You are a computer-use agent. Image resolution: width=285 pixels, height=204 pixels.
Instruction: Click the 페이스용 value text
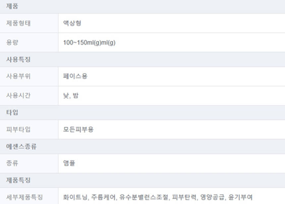click(x=75, y=76)
